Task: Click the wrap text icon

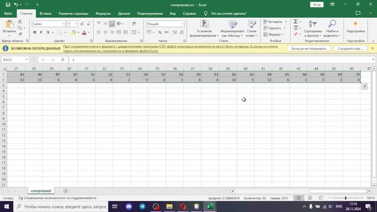Action: point(134,24)
